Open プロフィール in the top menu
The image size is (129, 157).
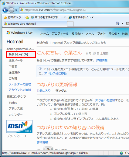60,33
